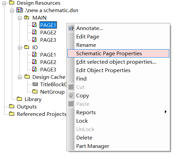Select Edit Object Properties menu entry
This screenshot has height=158, width=177.
pos(103,70)
